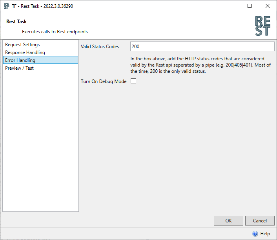The width and height of the screenshot is (277, 240).
Task: Click the 'Turn On Debug Mode' label
Action: click(x=104, y=81)
